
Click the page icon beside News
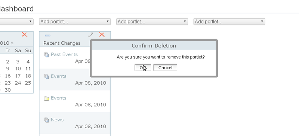click(46, 120)
